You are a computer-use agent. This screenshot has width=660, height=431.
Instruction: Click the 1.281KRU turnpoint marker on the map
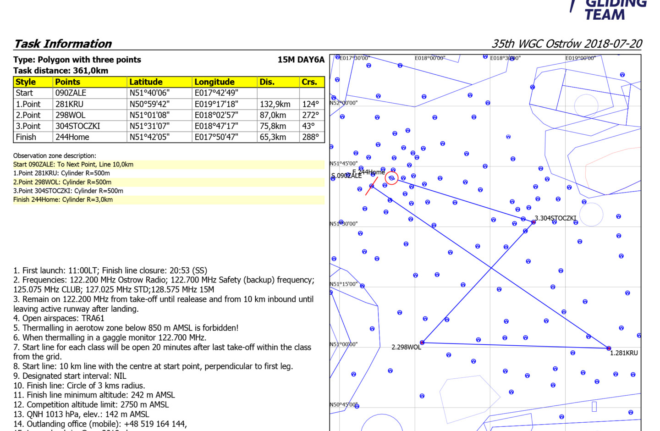(x=609, y=348)
